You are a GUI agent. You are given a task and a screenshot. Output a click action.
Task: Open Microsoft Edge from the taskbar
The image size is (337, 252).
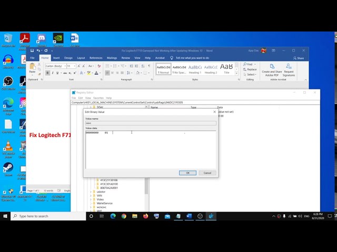(x=113, y=216)
